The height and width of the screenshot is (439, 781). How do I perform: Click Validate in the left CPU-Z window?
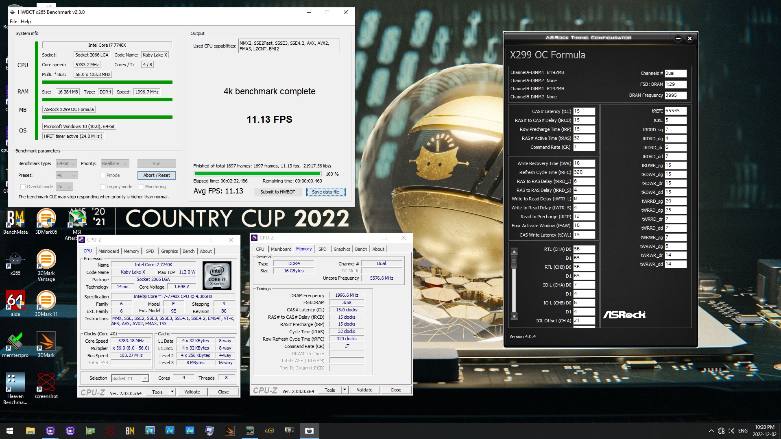click(192, 392)
